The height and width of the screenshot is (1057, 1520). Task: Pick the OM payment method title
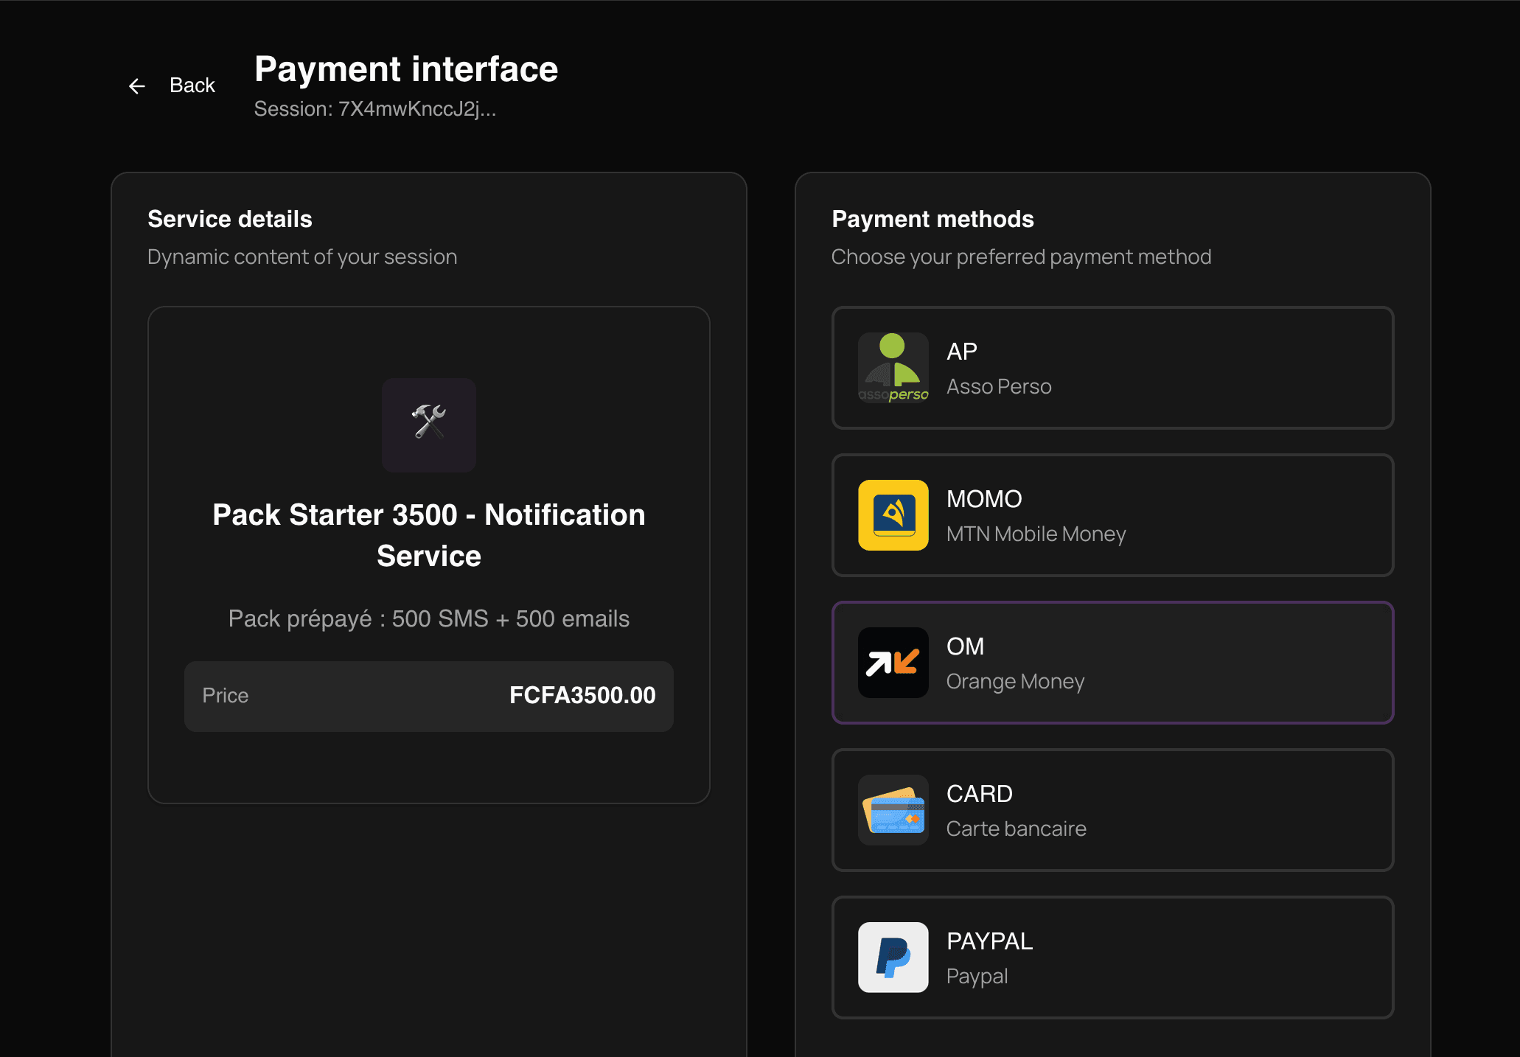(x=965, y=646)
